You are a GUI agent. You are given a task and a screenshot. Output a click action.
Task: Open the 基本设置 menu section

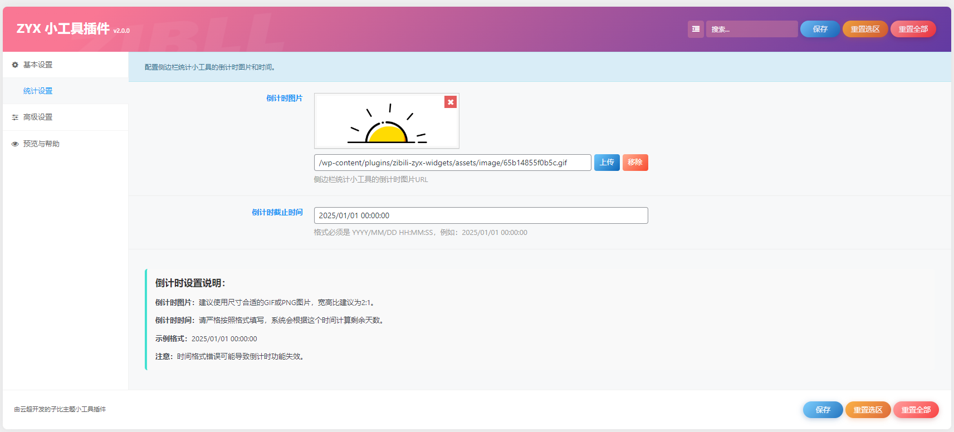click(x=65, y=65)
